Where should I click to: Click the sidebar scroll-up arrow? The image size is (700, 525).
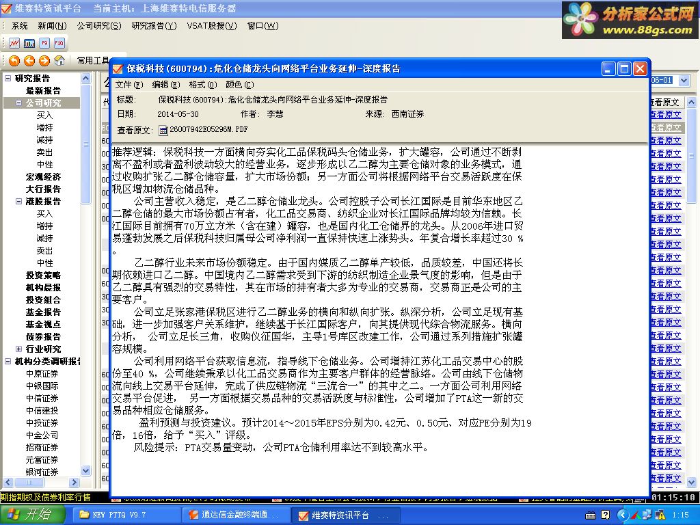click(x=85, y=79)
